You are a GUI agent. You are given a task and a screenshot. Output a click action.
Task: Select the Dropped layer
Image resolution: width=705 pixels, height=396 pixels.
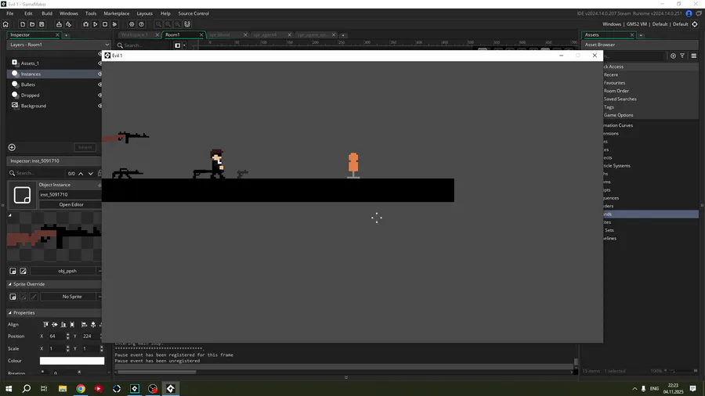point(54,95)
